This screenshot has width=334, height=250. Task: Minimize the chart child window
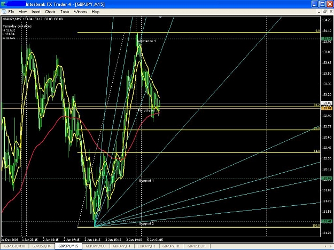(319, 12)
